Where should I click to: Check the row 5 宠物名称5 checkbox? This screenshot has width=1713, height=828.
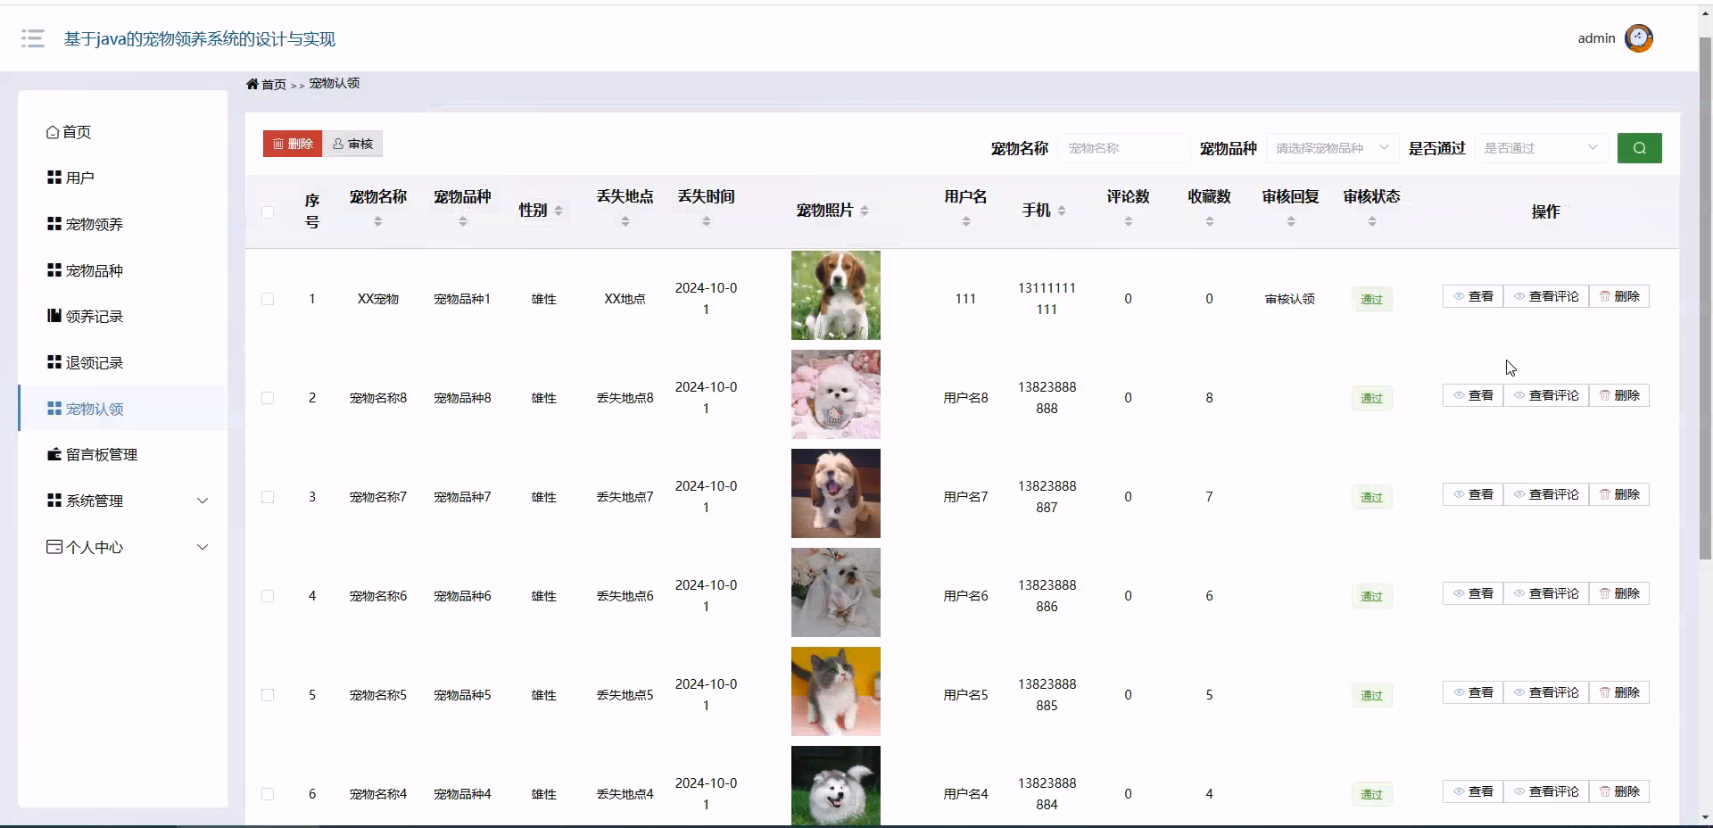coord(268,695)
